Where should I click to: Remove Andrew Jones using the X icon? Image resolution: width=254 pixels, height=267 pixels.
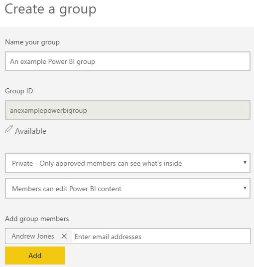[x=64, y=236]
